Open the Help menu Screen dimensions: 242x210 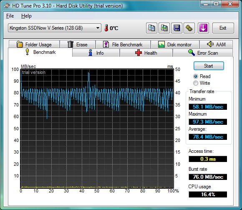pyautogui.click(x=26, y=16)
